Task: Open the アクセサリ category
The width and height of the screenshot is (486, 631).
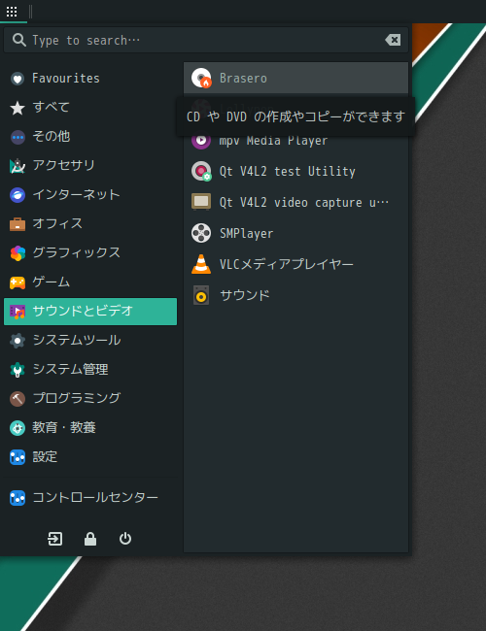Action: tap(64, 165)
